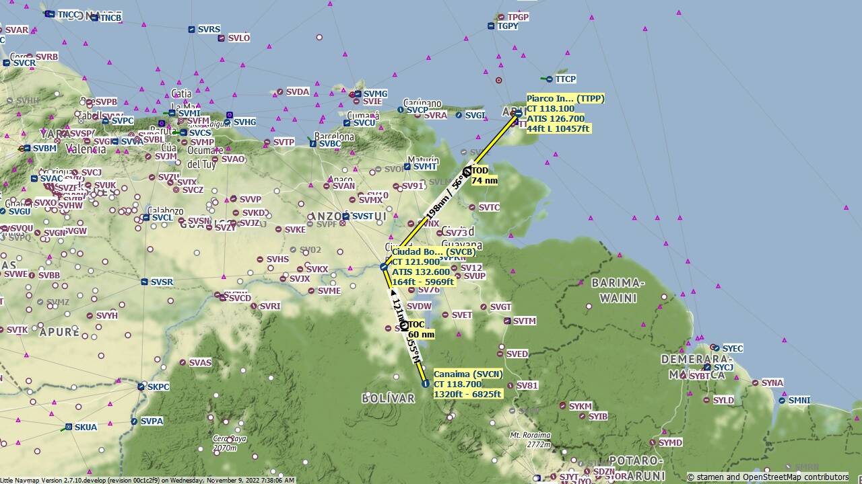The image size is (862, 484).
Task: Select the SVRS airport icon
Action: [x=192, y=30]
